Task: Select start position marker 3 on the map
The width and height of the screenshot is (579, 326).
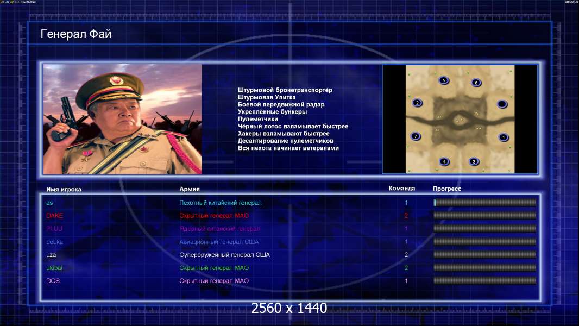Action: click(474, 161)
